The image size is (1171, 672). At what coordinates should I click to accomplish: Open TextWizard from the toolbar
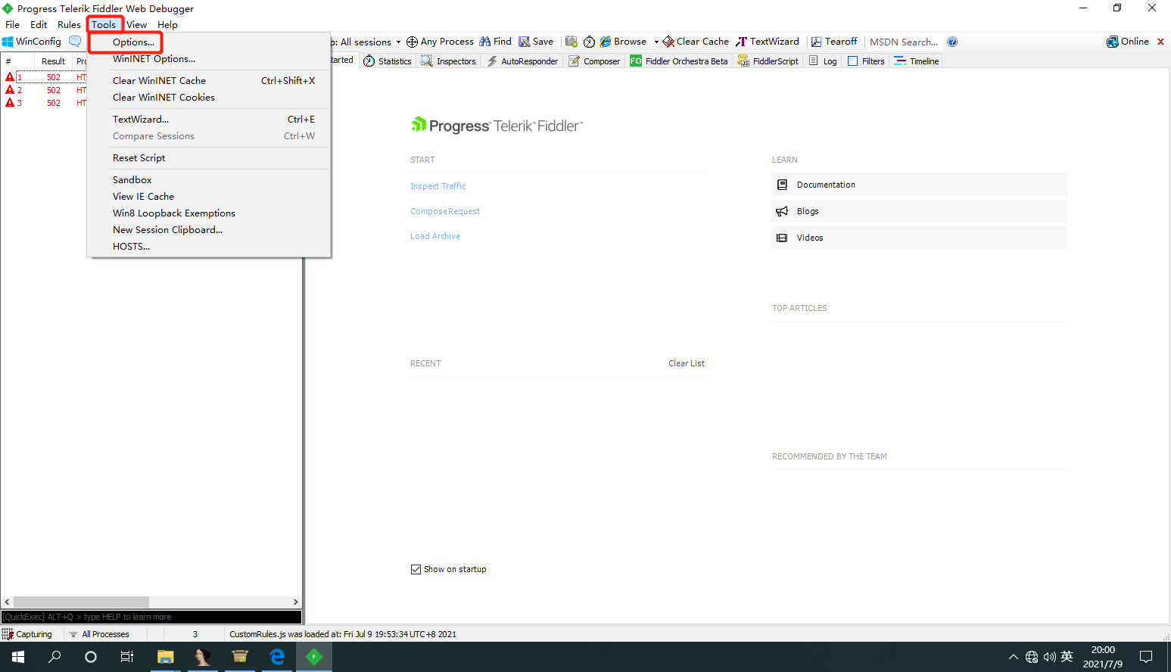coord(768,42)
